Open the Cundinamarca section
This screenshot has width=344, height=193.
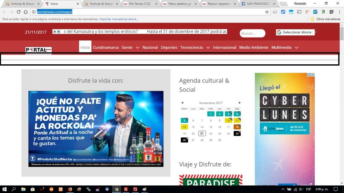106,47
